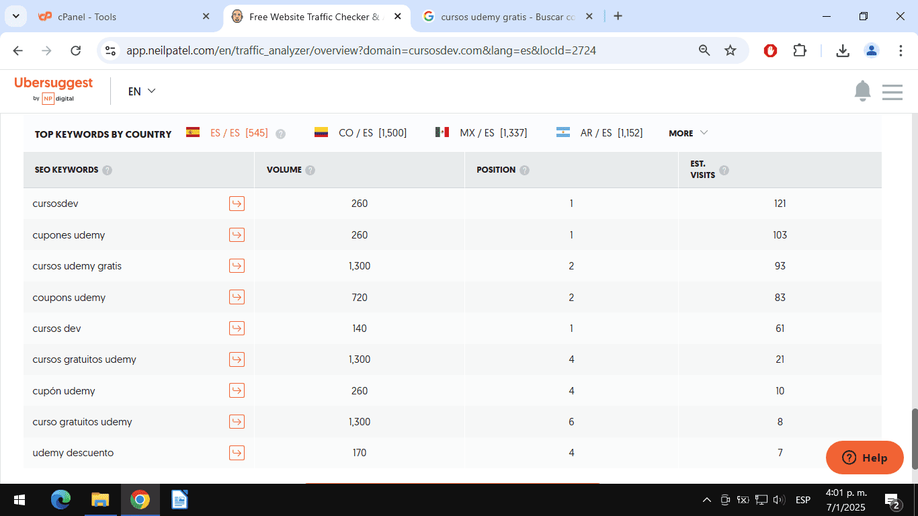Open the notifications bell icon
Viewport: 918px width, 516px height.
(x=862, y=91)
